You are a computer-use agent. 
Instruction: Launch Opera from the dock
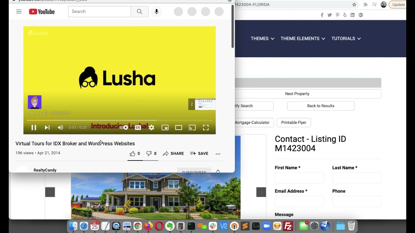coord(159,226)
